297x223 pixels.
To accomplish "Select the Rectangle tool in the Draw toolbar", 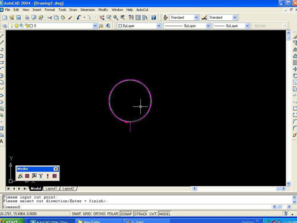I will click(2, 62).
